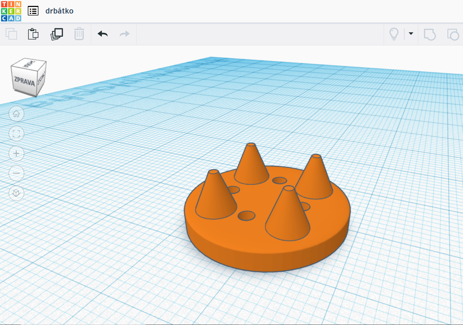Click the front hole in the disc
Screen dimensions: 463x325
coord(247,216)
